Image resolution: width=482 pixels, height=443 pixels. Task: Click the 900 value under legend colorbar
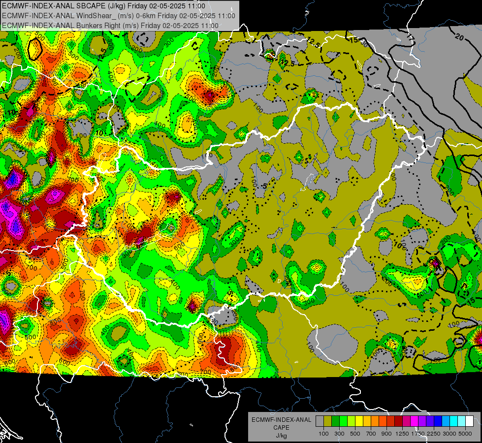coord(386,434)
